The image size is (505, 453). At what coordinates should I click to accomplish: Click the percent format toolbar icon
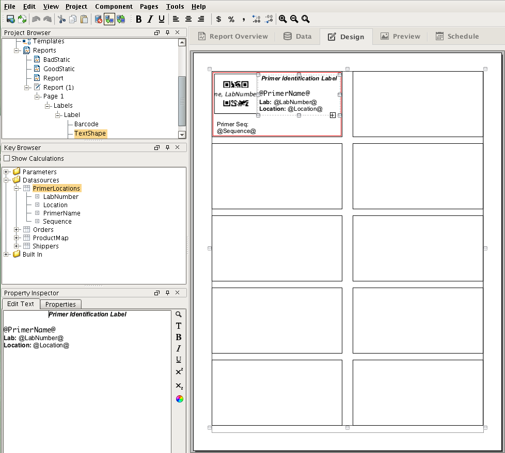(x=231, y=19)
